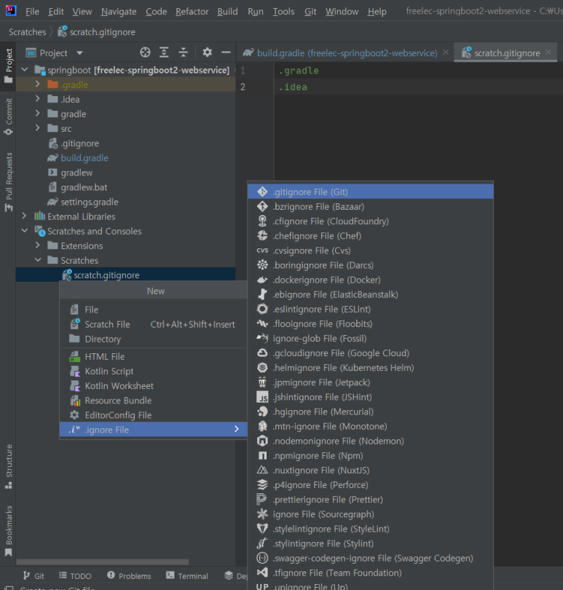Click line 2 '.idea' in editor

click(x=294, y=87)
